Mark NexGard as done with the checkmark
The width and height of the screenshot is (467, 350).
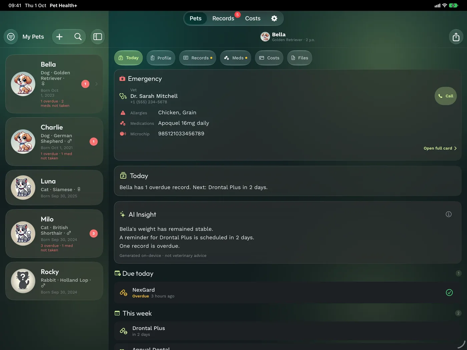pyautogui.click(x=449, y=292)
